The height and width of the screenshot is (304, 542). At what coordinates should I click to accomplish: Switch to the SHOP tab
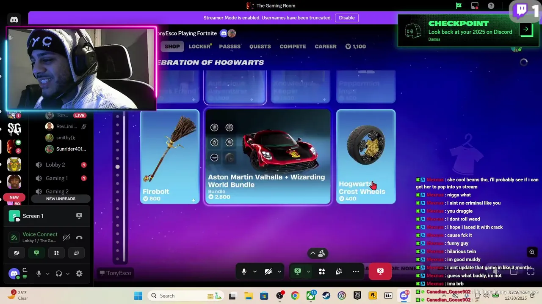coord(172,46)
